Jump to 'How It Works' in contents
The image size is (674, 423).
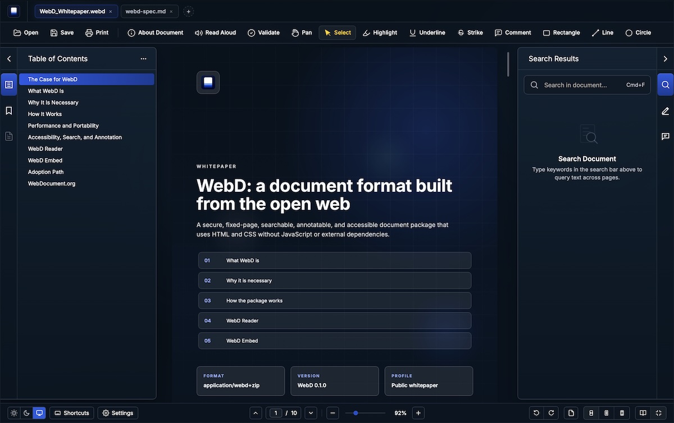pyautogui.click(x=86, y=114)
